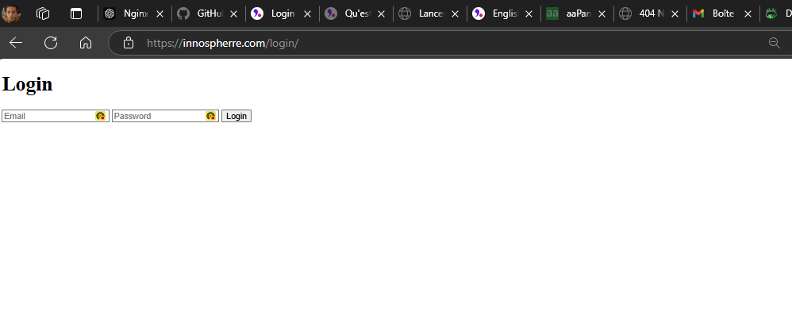Screen dimensions: 792x335
Task: Close the 404 tab
Action: [x=675, y=14]
